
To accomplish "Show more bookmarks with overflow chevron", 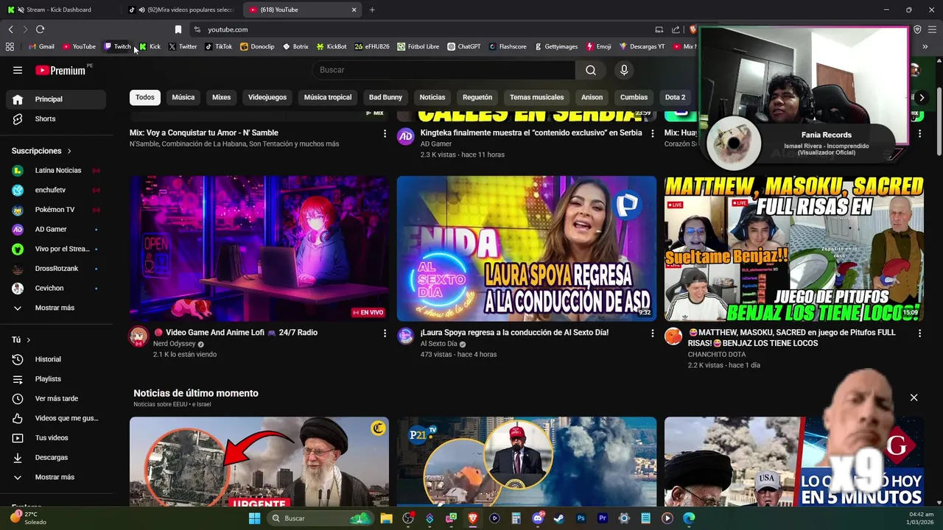I will pyautogui.click(x=925, y=46).
